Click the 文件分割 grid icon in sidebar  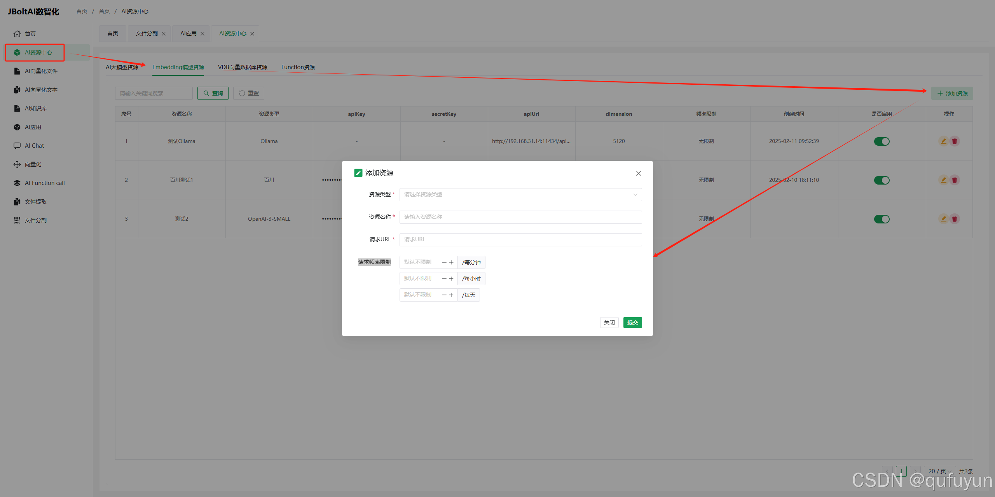tap(17, 220)
